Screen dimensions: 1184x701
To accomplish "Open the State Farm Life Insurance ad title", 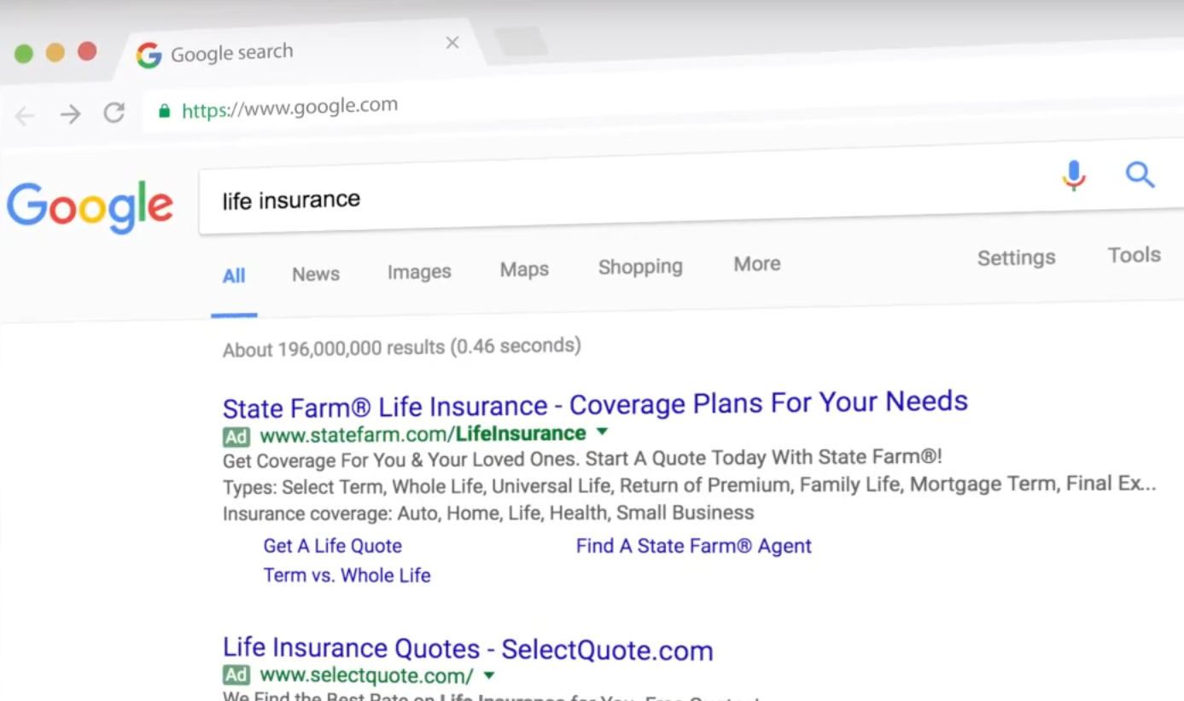I will (x=595, y=403).
